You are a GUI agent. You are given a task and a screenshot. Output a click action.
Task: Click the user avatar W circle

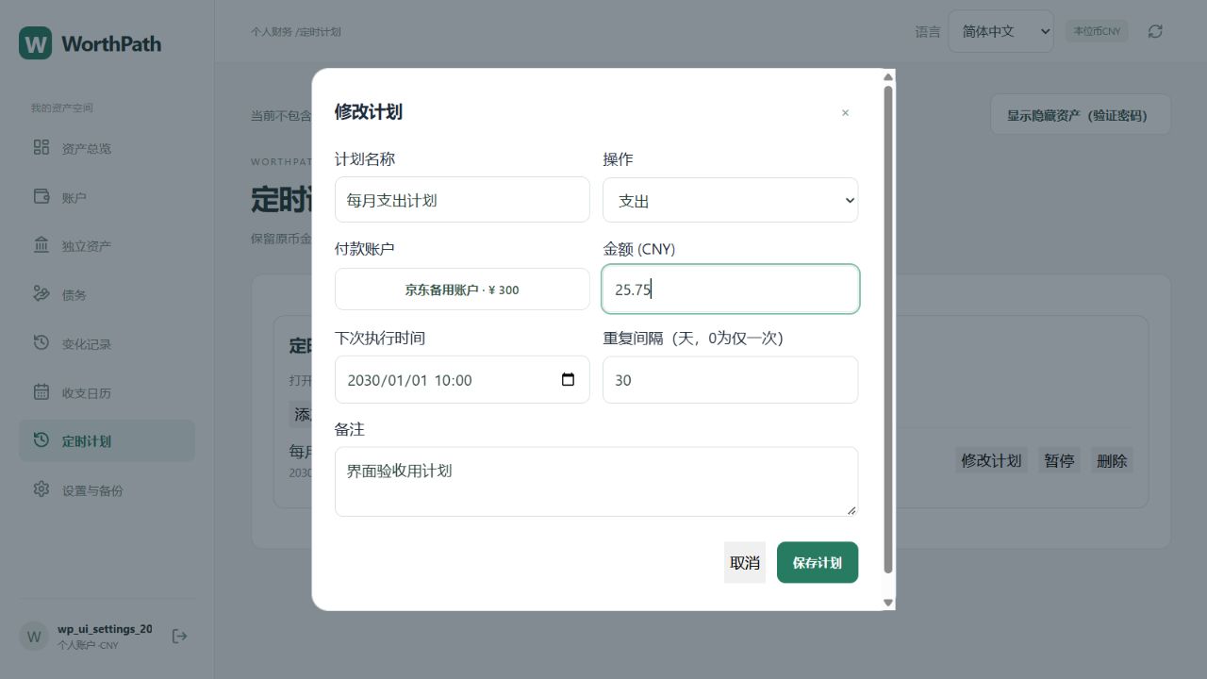tap(34, 637)
